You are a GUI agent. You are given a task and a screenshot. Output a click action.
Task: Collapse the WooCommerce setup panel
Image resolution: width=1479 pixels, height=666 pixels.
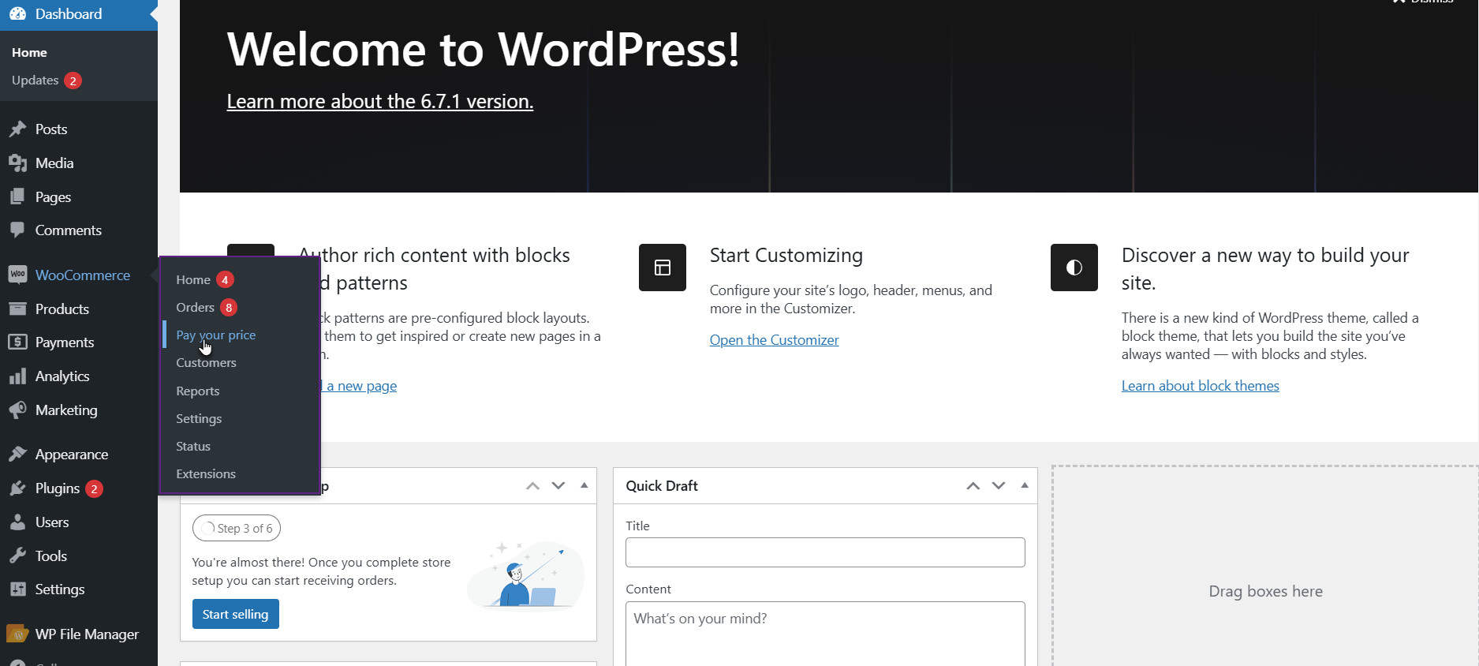tap(585, 485)
